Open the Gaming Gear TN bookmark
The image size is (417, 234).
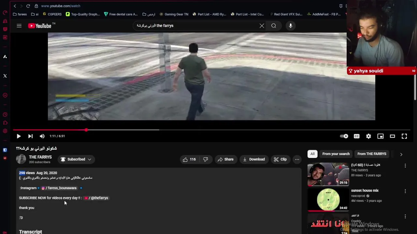pos(174,14)
